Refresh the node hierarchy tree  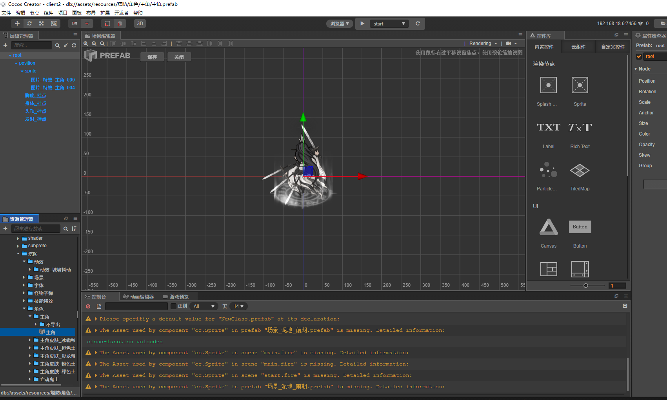point(74,45)
